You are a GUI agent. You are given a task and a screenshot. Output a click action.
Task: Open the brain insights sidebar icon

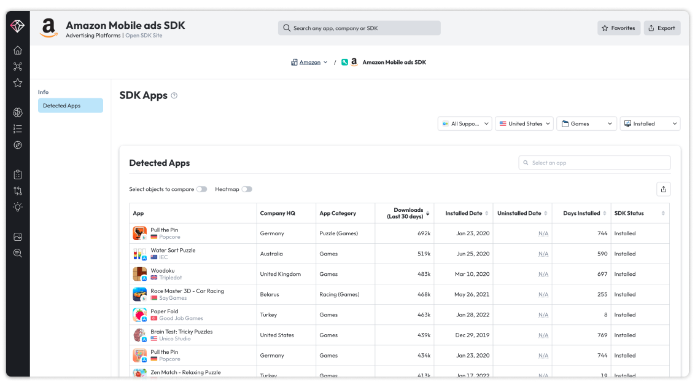18,112
